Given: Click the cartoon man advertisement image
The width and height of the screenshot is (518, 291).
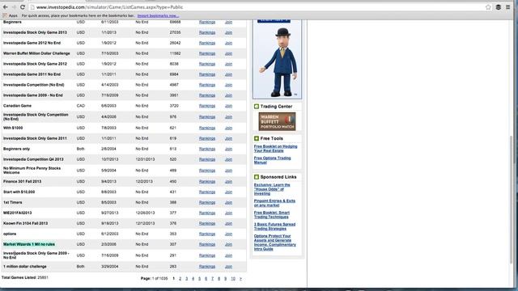Looking at the screenshot, I should 277,59.
